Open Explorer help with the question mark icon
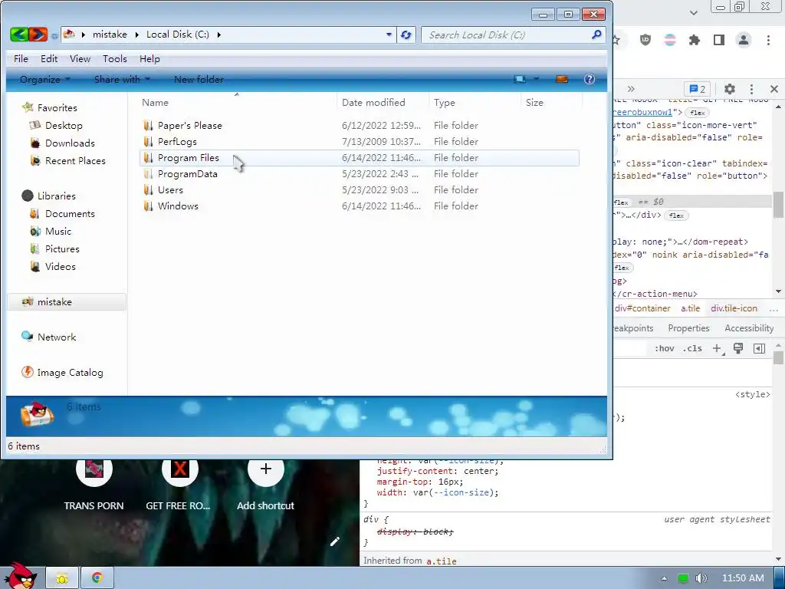The width and height of the screenshot is (785, 589). click(590, 79)
